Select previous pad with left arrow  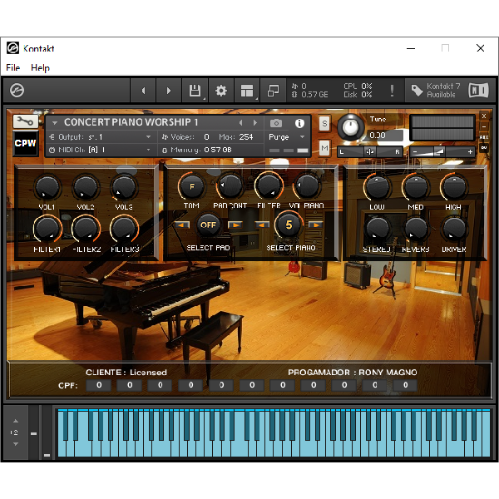tap(181, 225)
